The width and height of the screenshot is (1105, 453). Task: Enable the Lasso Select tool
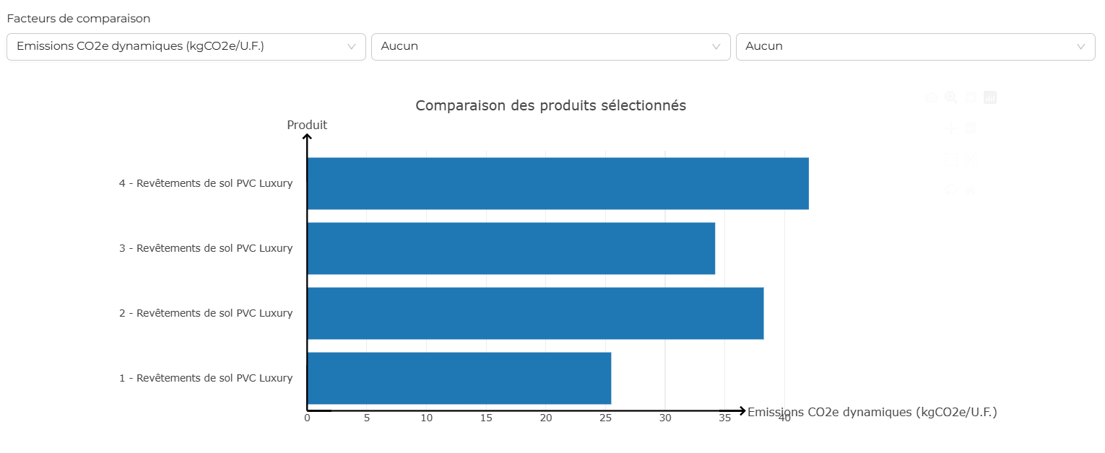point(951,190)
